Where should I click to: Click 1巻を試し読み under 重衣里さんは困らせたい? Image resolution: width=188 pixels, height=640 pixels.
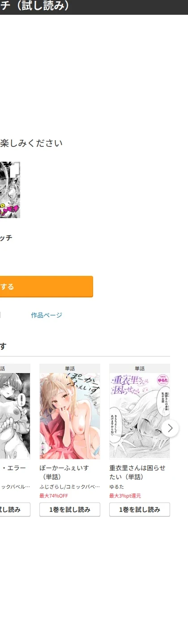140,510
